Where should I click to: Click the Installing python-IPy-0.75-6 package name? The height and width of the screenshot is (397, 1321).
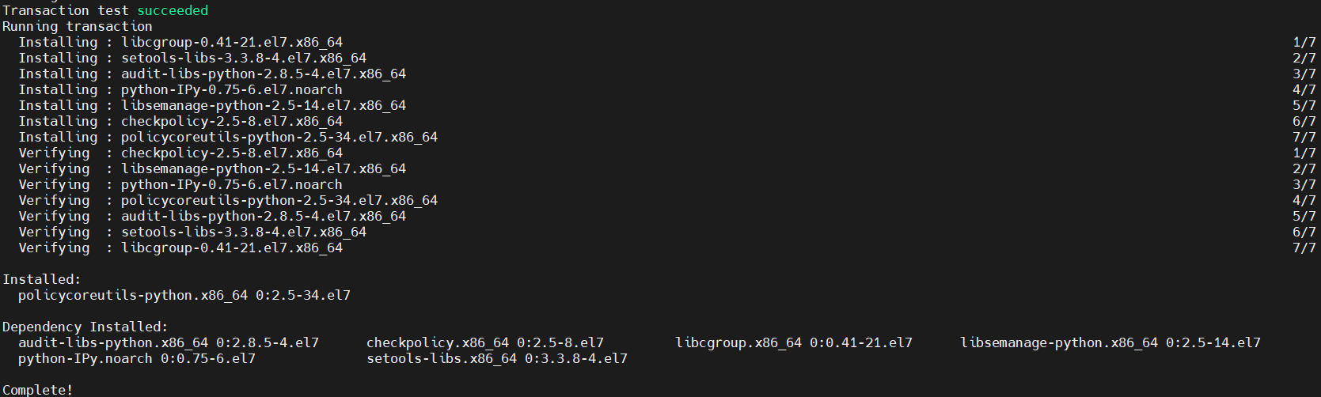click(231, 89)
